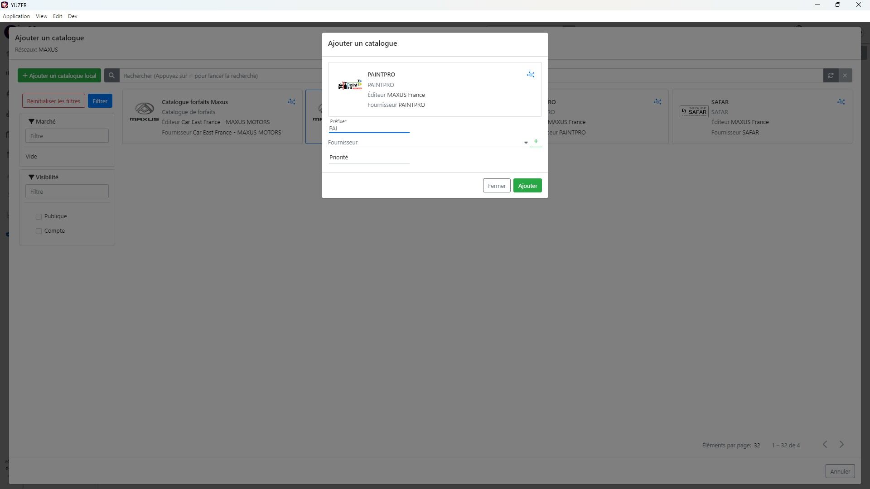The image size is (870, 489).
Task: Go to previous page with left chevron
Action: point(825,445)
